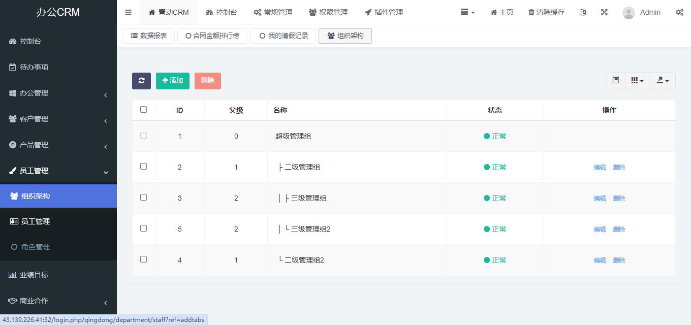This screenshot has width=691, height=325.
Task: Select the checkbox for 二级管理组 row
Action: point(143,167)
